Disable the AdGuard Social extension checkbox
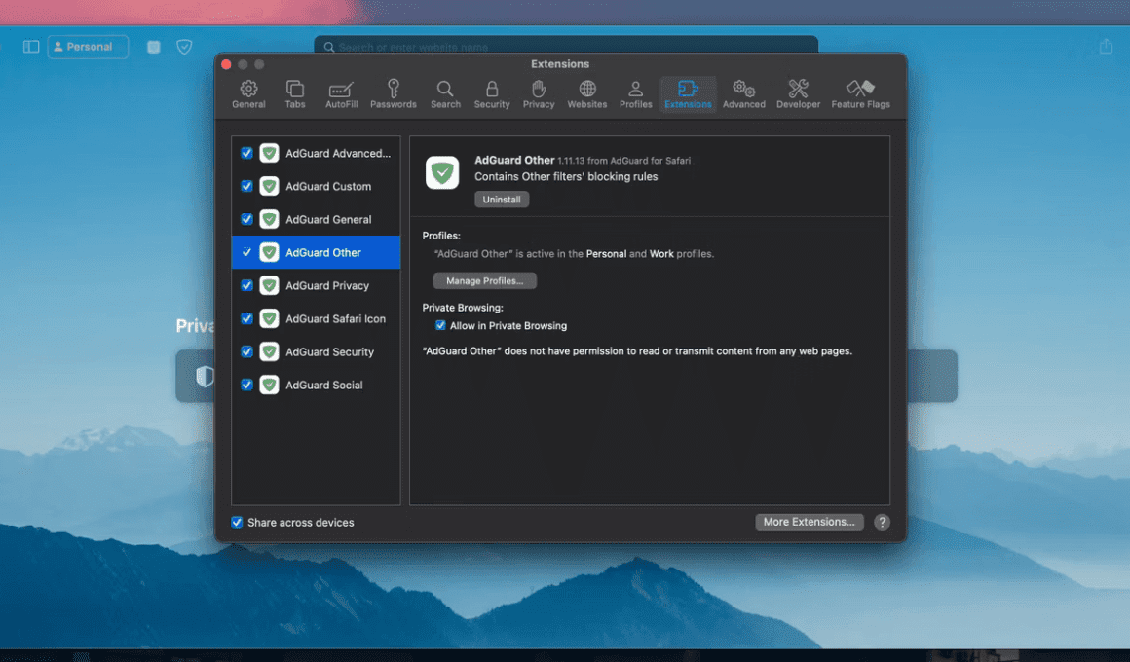 [x=246, y=385]
